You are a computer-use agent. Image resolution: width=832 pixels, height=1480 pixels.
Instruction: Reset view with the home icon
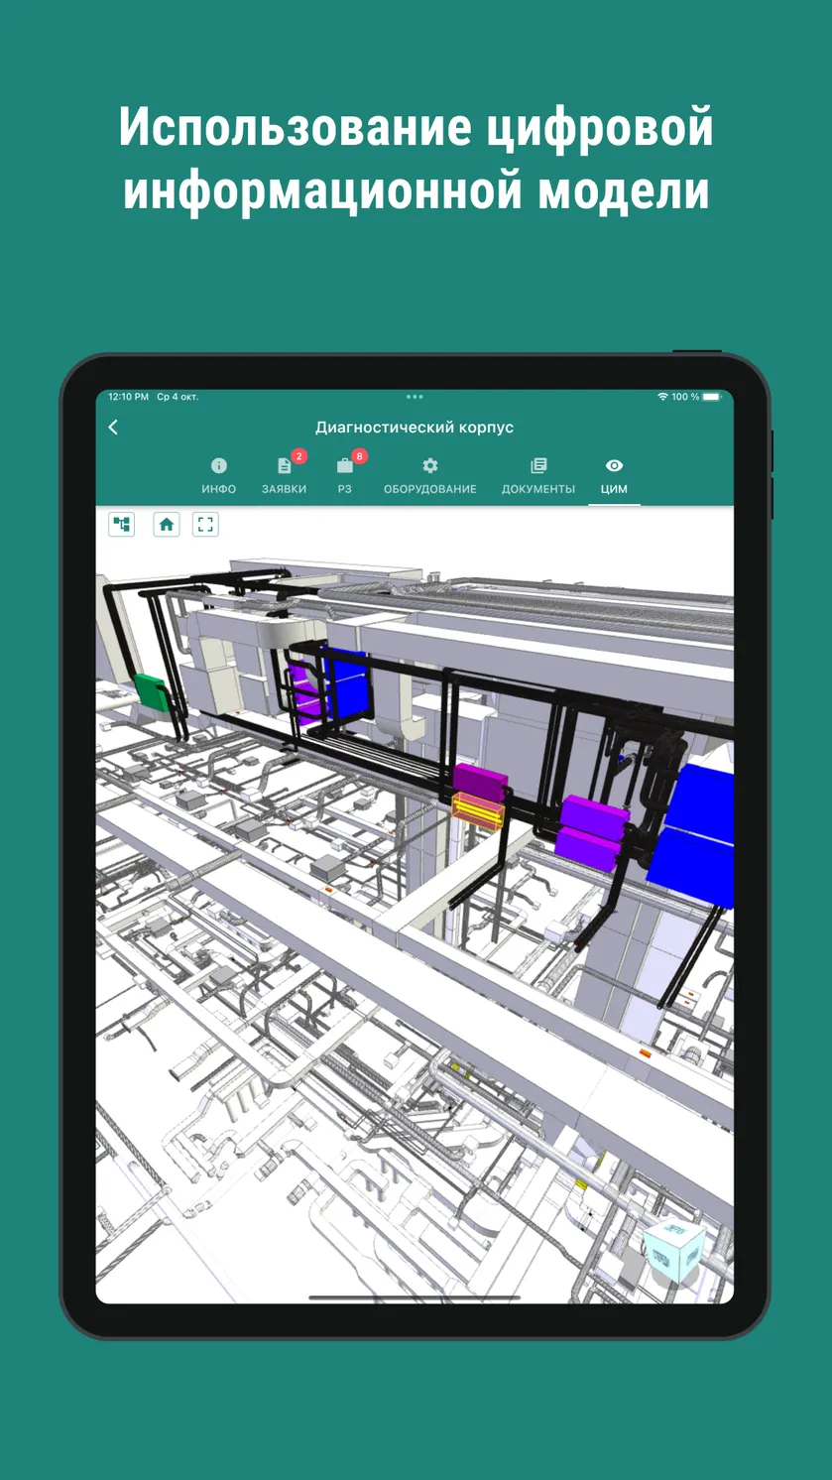(x=167, y=524)
